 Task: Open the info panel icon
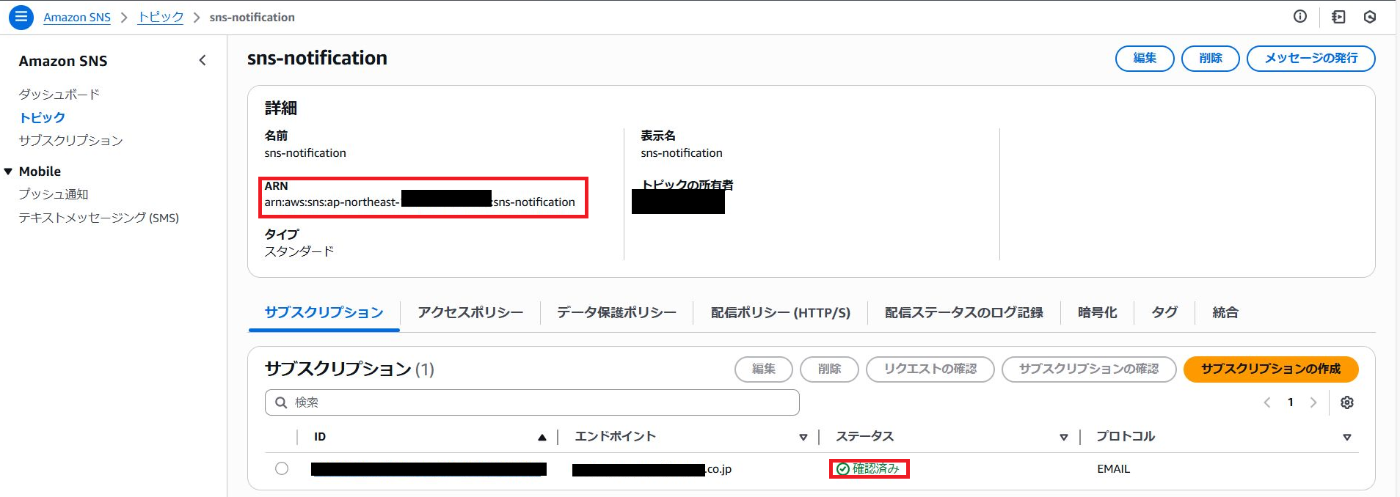click(x=1300, y=17)
